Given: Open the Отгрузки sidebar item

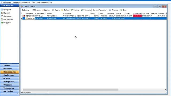Looking at the screenshot, I should click(x=6, y=23).
